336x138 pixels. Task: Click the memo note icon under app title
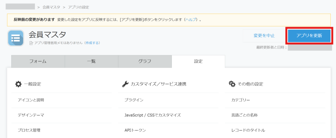pos(31,43)
